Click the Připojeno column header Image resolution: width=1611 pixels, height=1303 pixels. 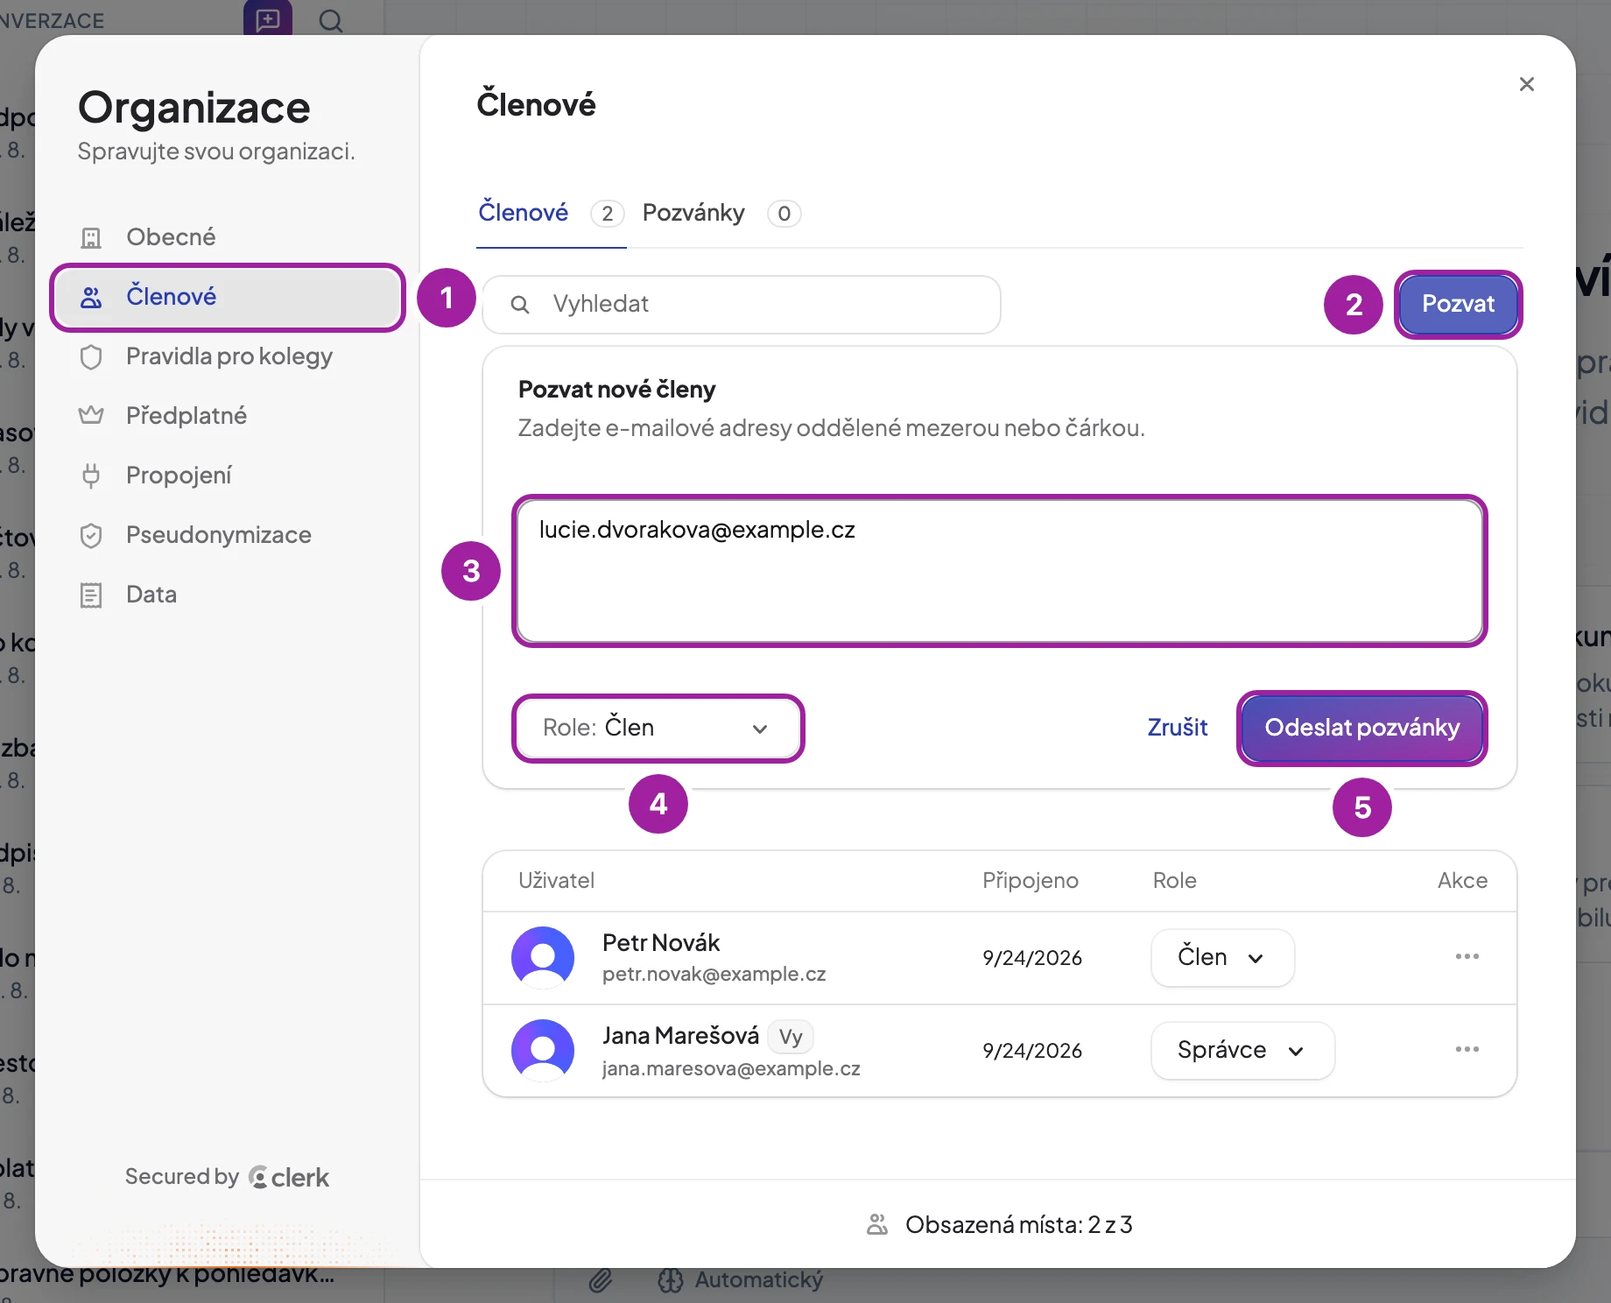click(1031, 881)
